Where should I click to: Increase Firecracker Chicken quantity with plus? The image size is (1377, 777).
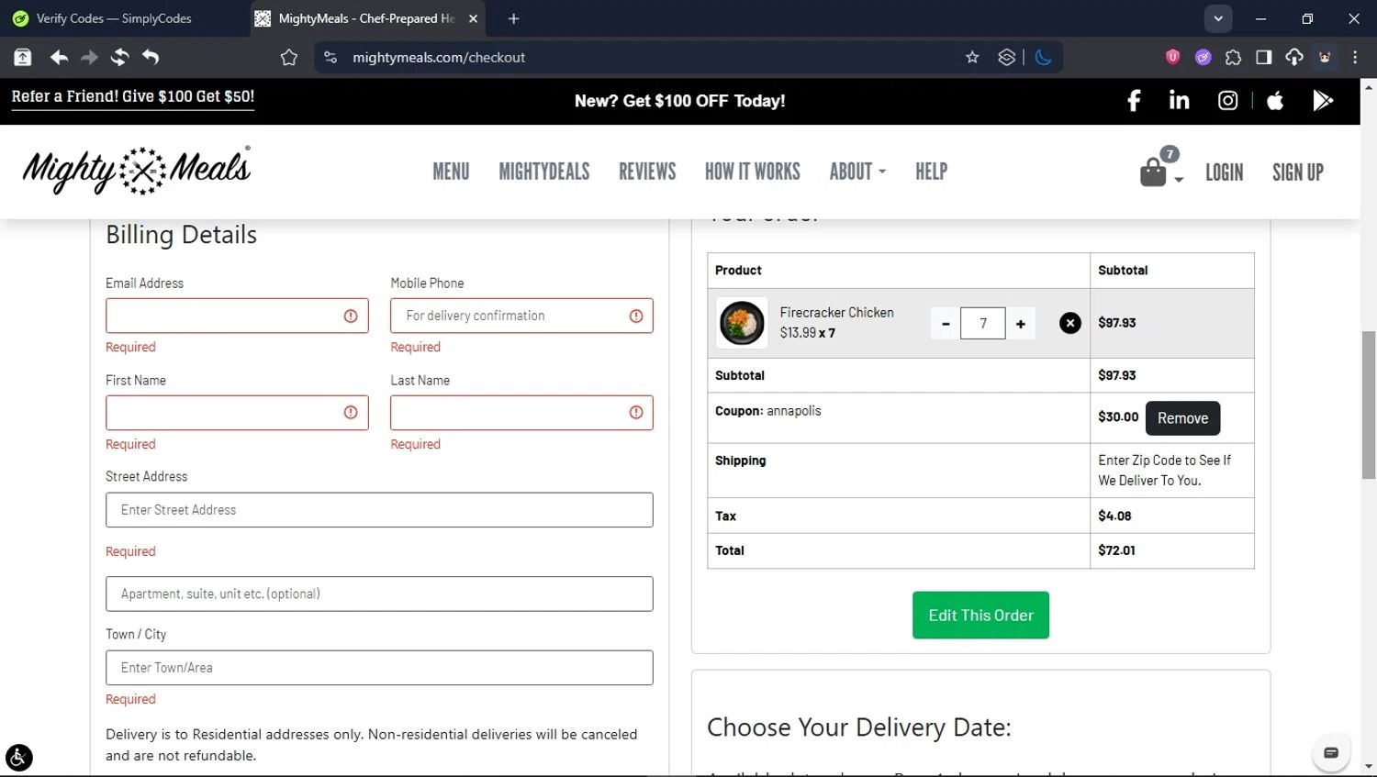(1021, 324)
